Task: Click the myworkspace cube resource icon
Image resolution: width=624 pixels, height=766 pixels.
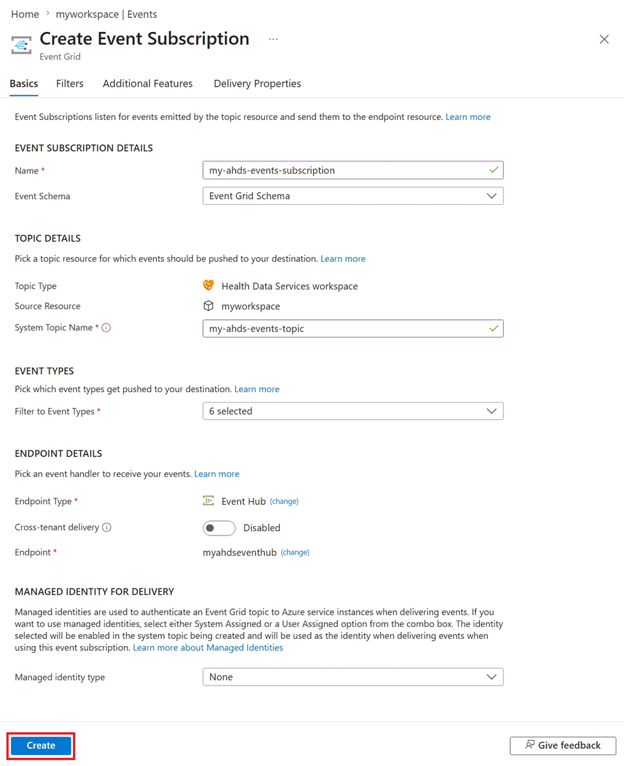Action: [x=209, y=306]
